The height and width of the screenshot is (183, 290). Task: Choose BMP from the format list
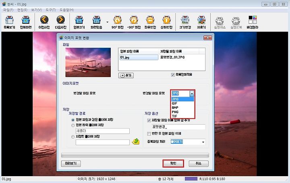coord(182,108)
